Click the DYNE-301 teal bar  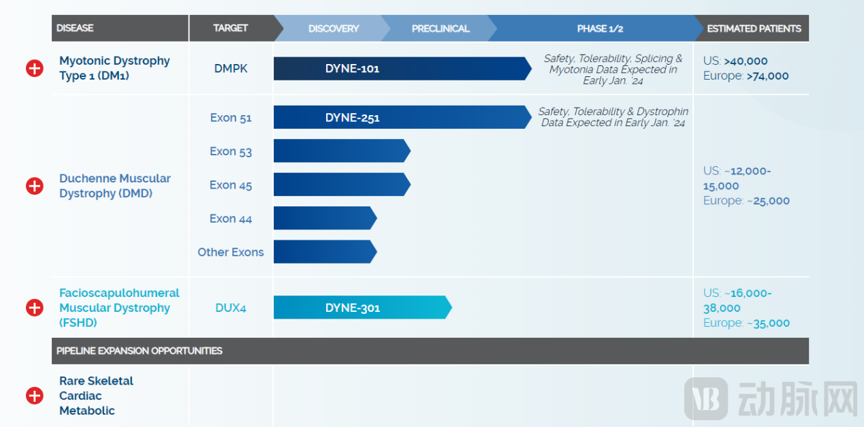(x=361, y=308)
